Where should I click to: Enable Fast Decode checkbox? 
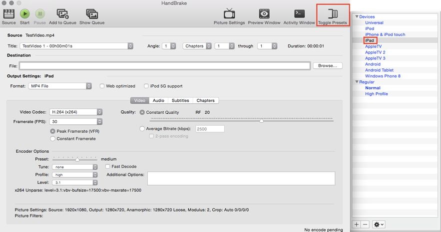coord(107,166)
